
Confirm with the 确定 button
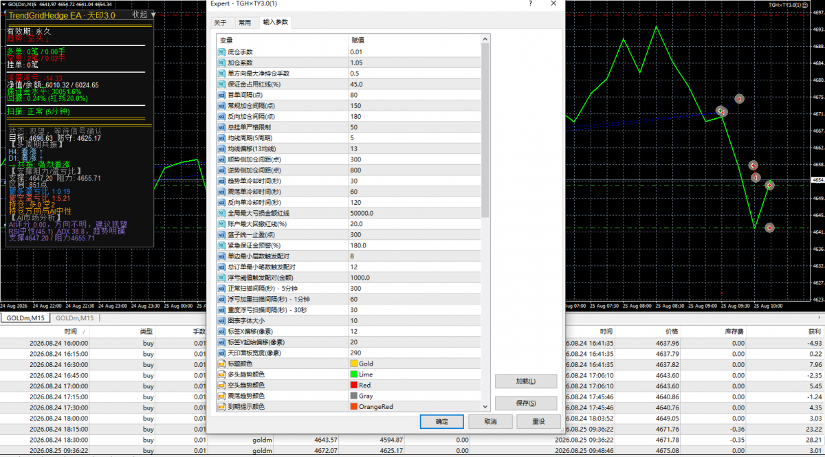pyautogui.click(x=441, y=422)
